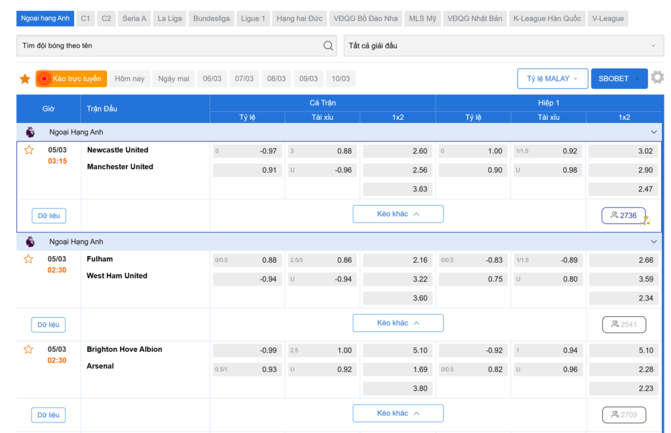Click Premier League logo in second league header
The image size is (671, 433).
click(30, 242)
